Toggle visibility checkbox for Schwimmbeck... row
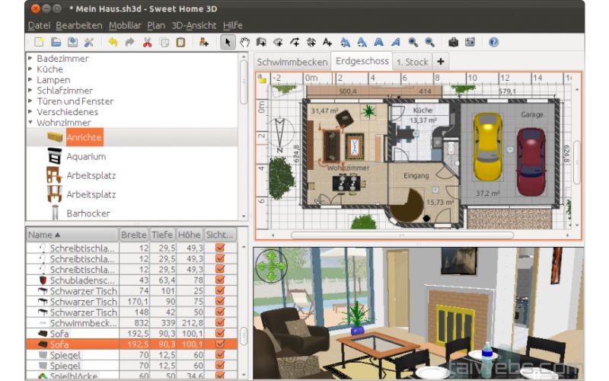609x381 pixels. tap(220, 322)
